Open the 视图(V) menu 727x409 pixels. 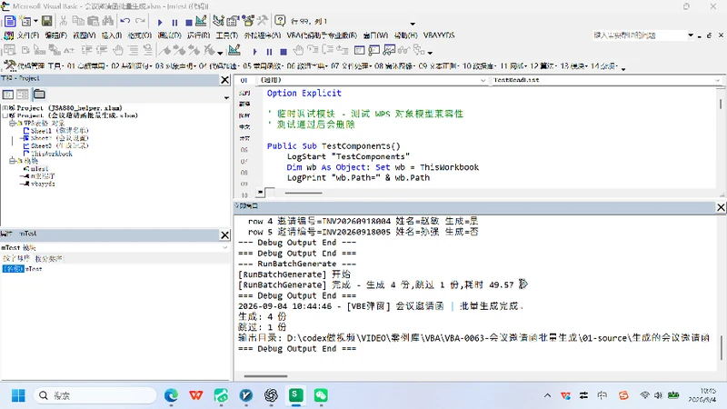click(84, 35)
